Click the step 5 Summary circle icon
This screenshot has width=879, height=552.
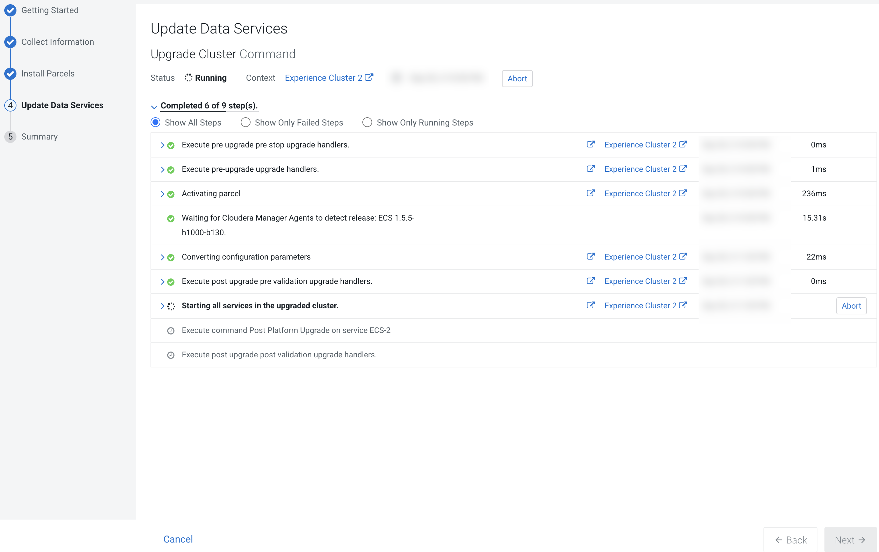click(x=10, y=137)
